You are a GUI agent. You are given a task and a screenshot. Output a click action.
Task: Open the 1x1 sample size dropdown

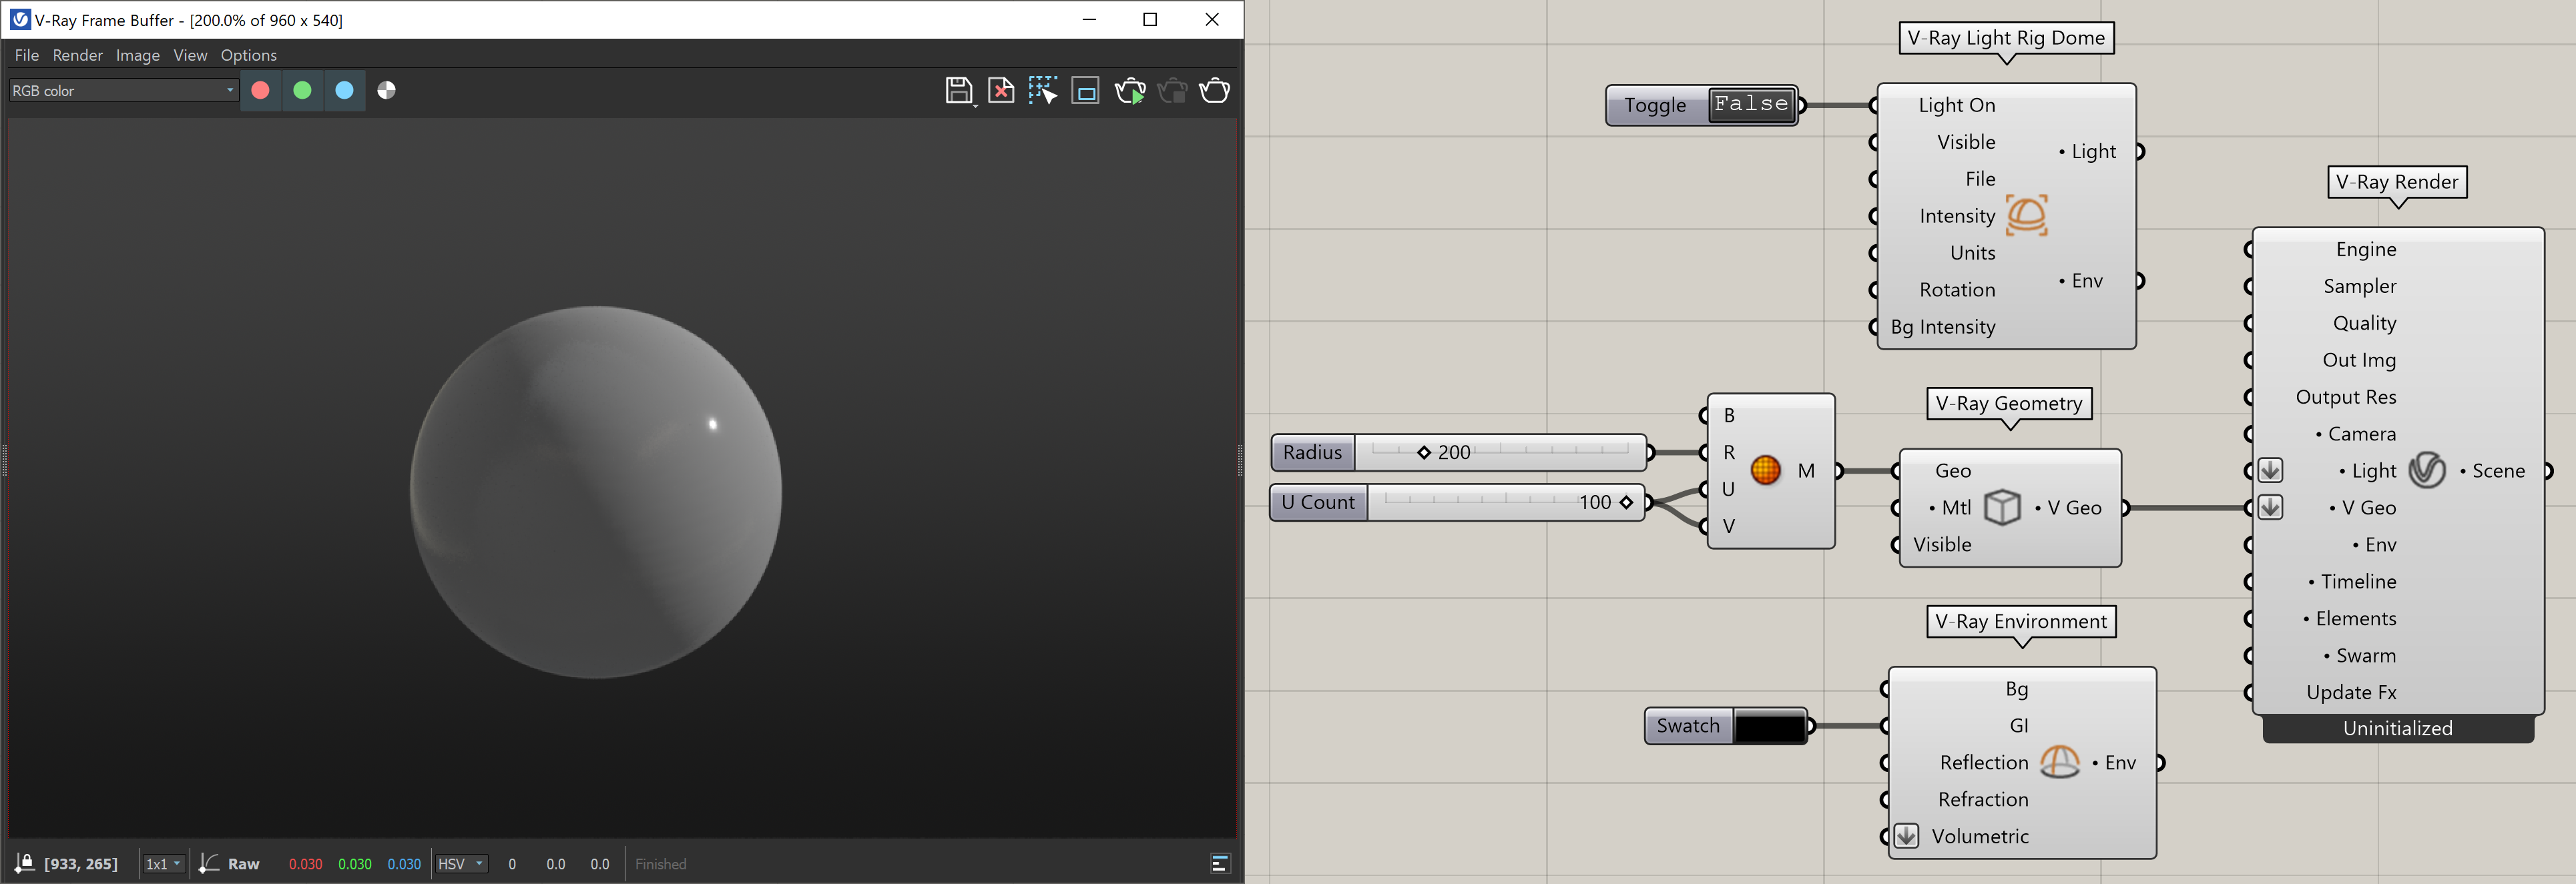pos(163,864)
